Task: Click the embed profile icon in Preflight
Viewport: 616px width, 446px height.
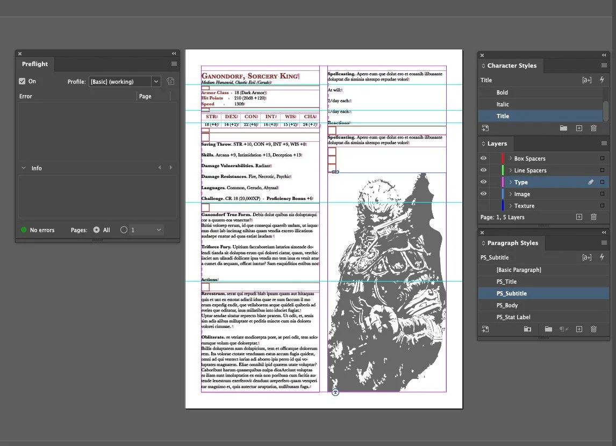Action: (x=170, y=81)
